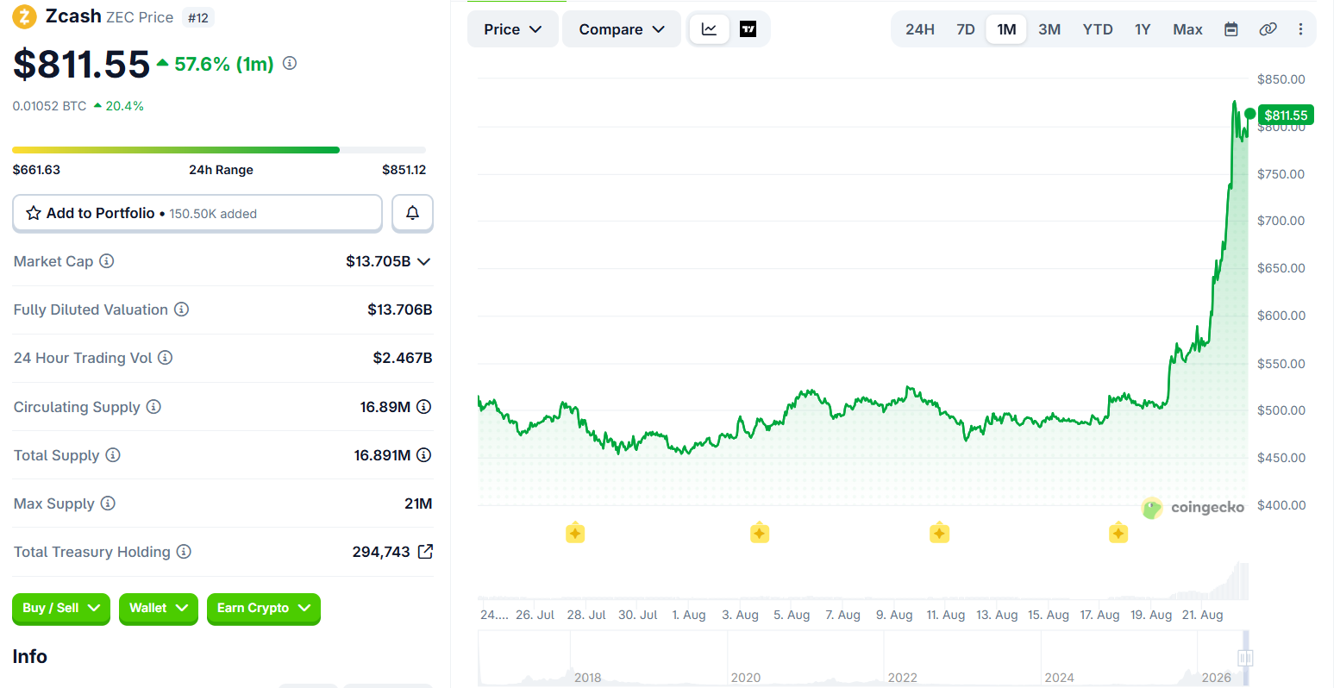Open the treasury holding external link icon

coord(425,551)
